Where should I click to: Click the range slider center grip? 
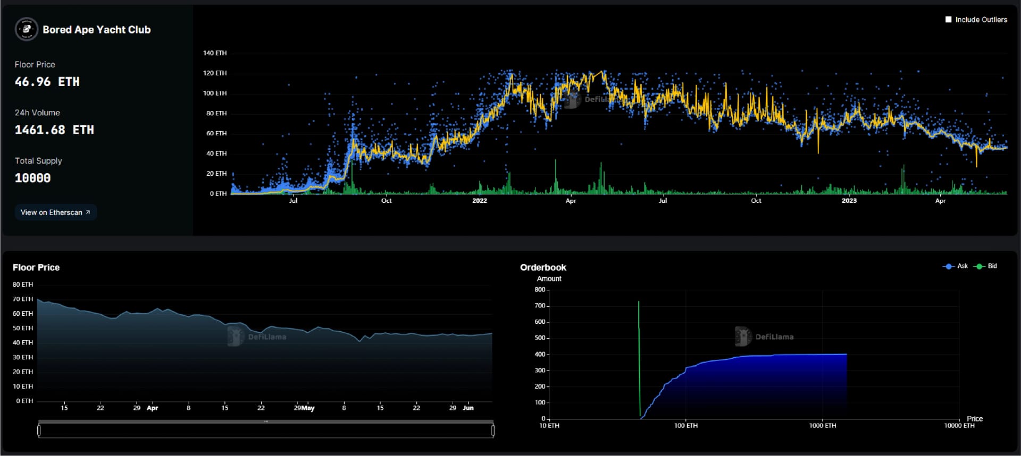266,421
